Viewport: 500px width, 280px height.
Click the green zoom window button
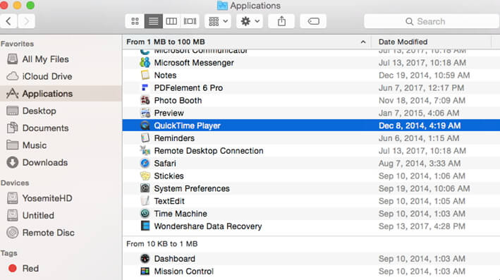pyautogui.click(x=30, y=5)
